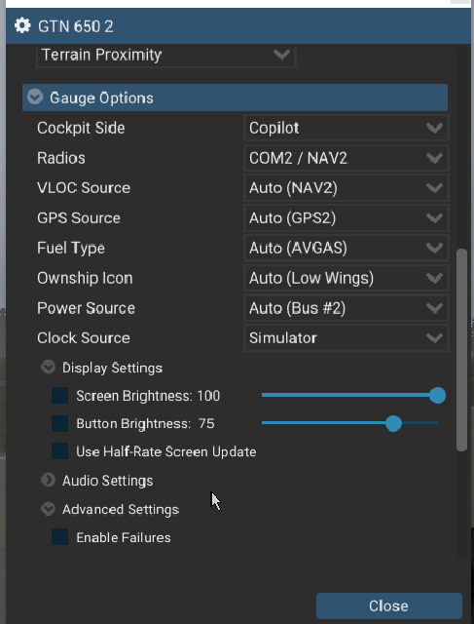Click the Power Source label

pyautogui.click(x=87, y=308)
